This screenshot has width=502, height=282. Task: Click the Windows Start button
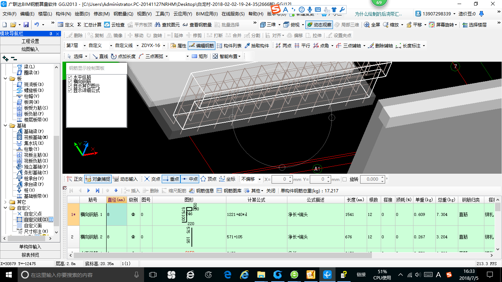tap(8, 274)
